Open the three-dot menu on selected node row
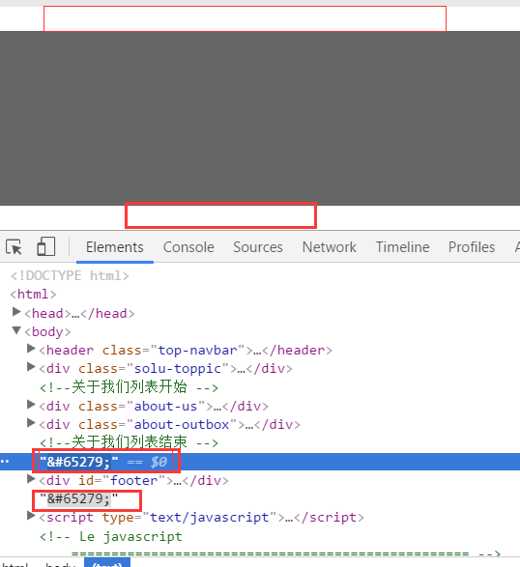Screen dimensions: 520x567 click(x=5, y=462)
